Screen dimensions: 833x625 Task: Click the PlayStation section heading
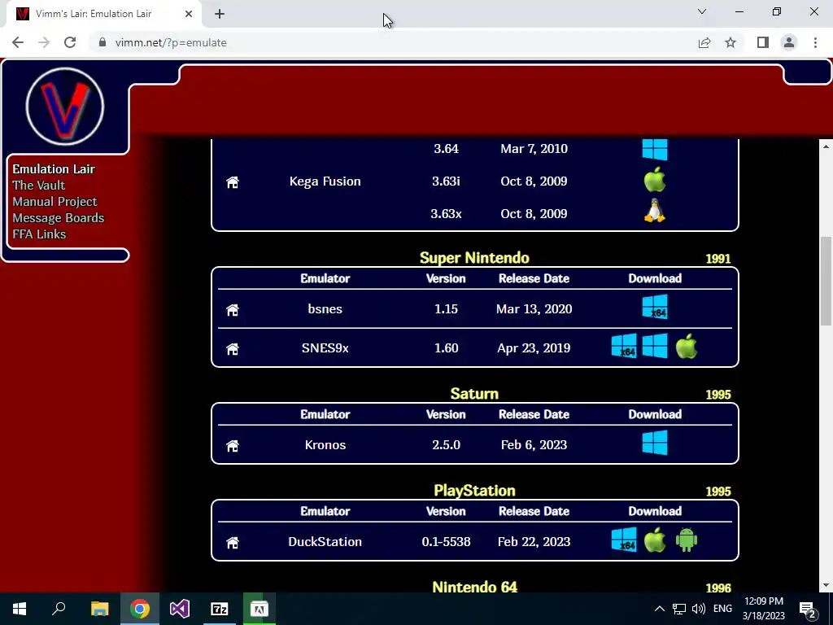474,491
